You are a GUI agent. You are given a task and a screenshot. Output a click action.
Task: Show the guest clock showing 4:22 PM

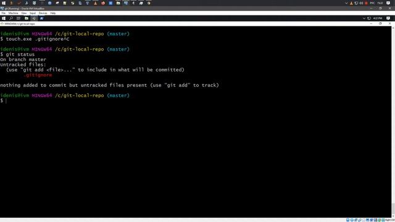pyautogui.click(x=378, y=18)
